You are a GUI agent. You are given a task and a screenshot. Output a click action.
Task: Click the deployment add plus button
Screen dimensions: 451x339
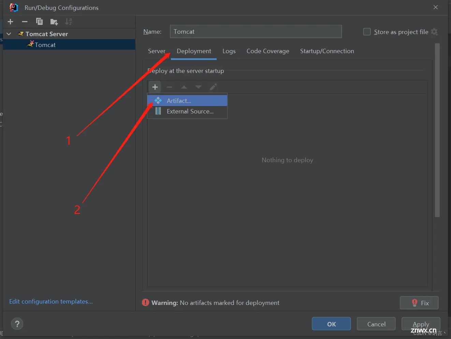click(155, 87)
